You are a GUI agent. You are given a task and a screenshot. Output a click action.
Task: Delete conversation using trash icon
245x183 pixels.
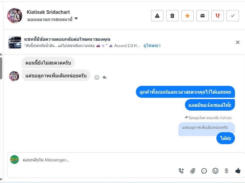(172, 16)
